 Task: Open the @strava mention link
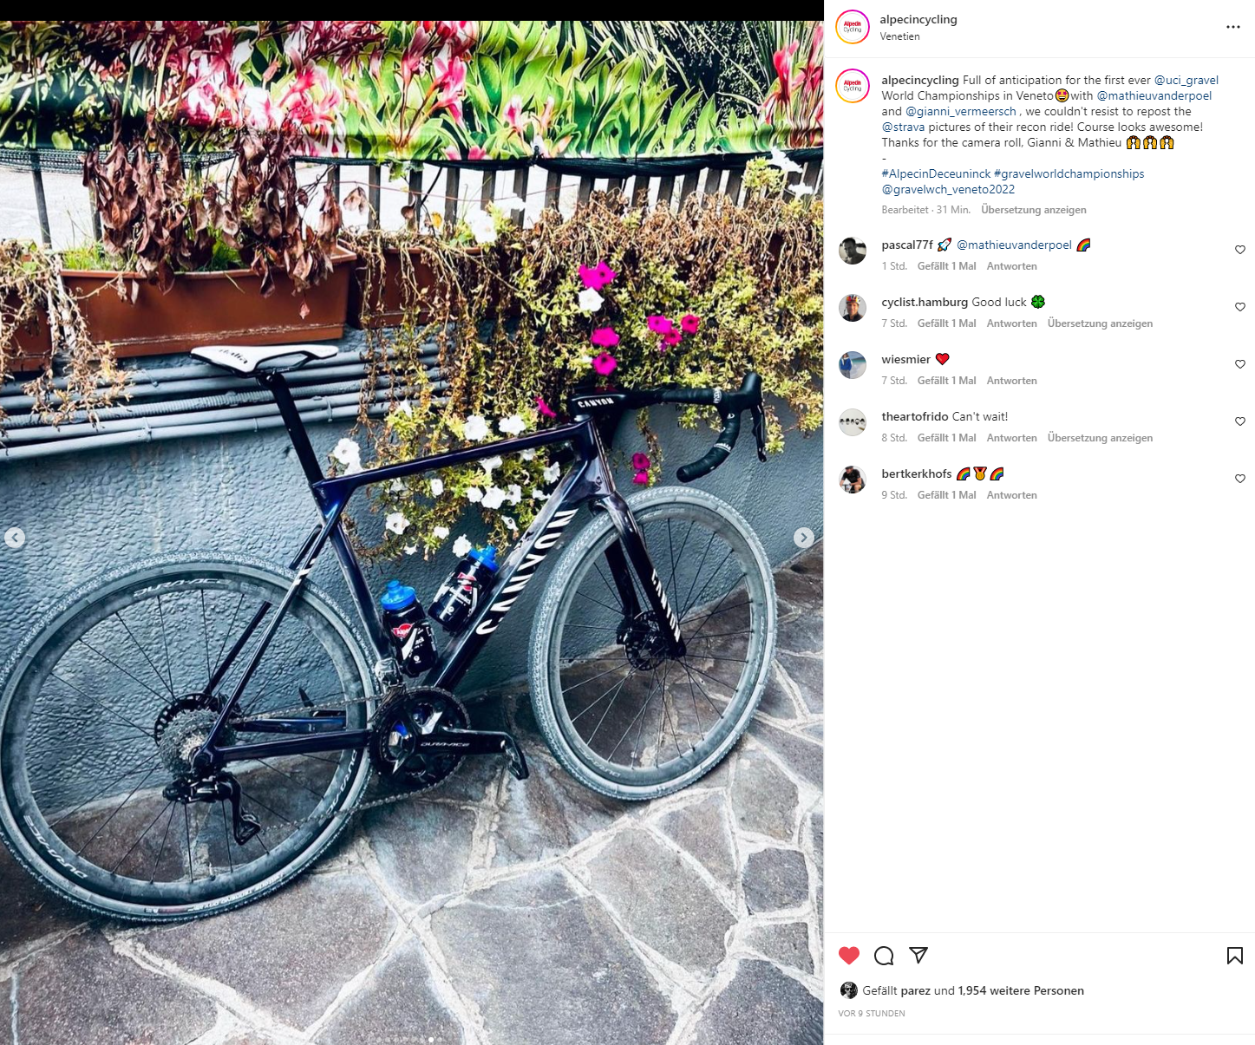click(903, 127)
